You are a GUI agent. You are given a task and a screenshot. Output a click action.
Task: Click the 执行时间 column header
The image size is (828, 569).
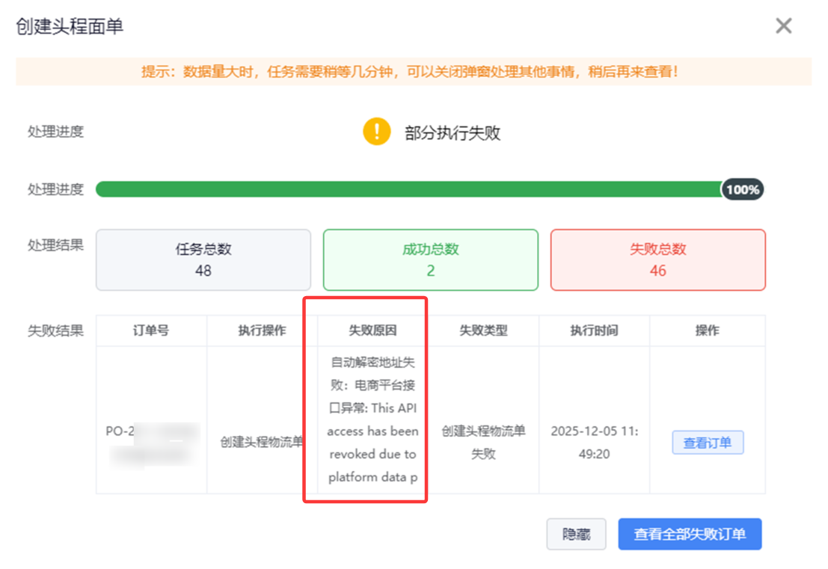pos(594,330)
